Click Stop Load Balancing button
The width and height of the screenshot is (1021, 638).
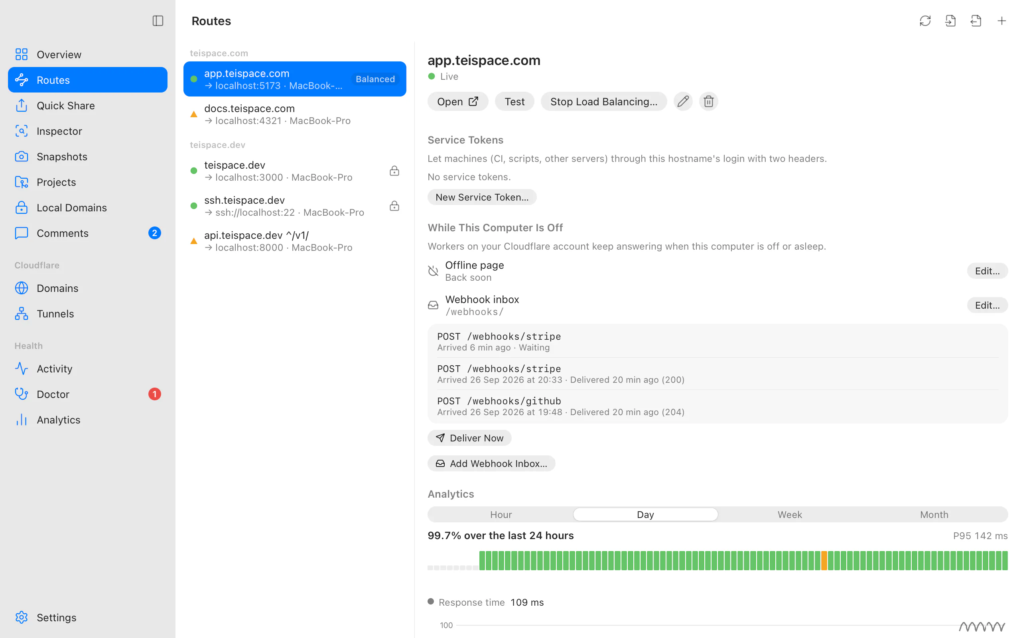tap(604, 101)
